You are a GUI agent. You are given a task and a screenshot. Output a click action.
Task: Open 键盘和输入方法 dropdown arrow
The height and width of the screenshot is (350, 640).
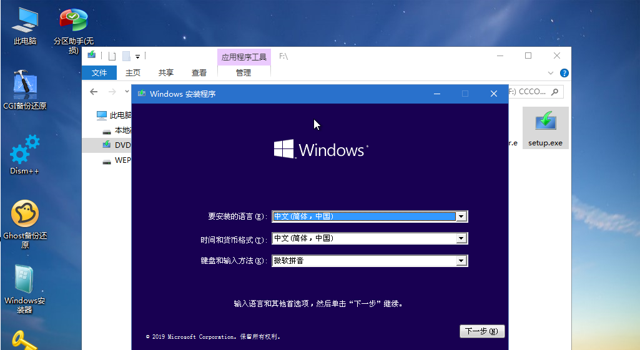(x=461, y=261)
